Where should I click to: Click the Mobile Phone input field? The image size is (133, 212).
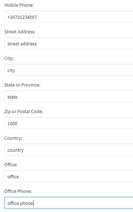(x=69, y=17)
